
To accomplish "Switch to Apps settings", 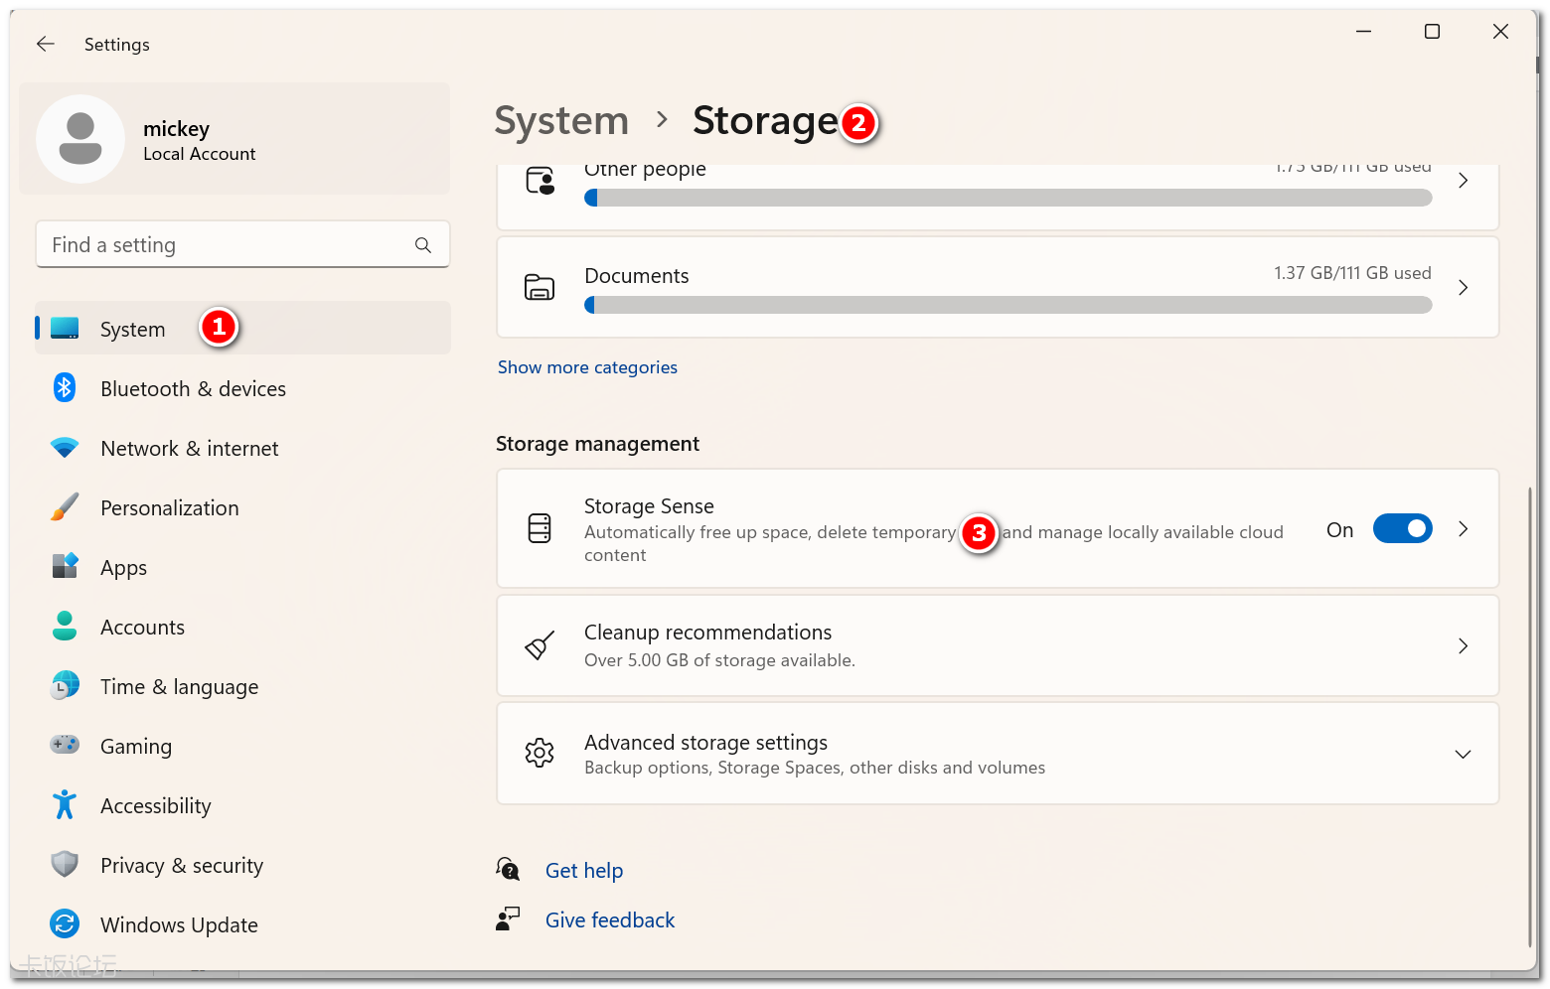I will [242, 567].
